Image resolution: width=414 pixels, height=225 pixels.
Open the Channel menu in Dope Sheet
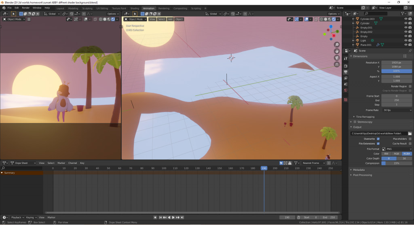72,163
